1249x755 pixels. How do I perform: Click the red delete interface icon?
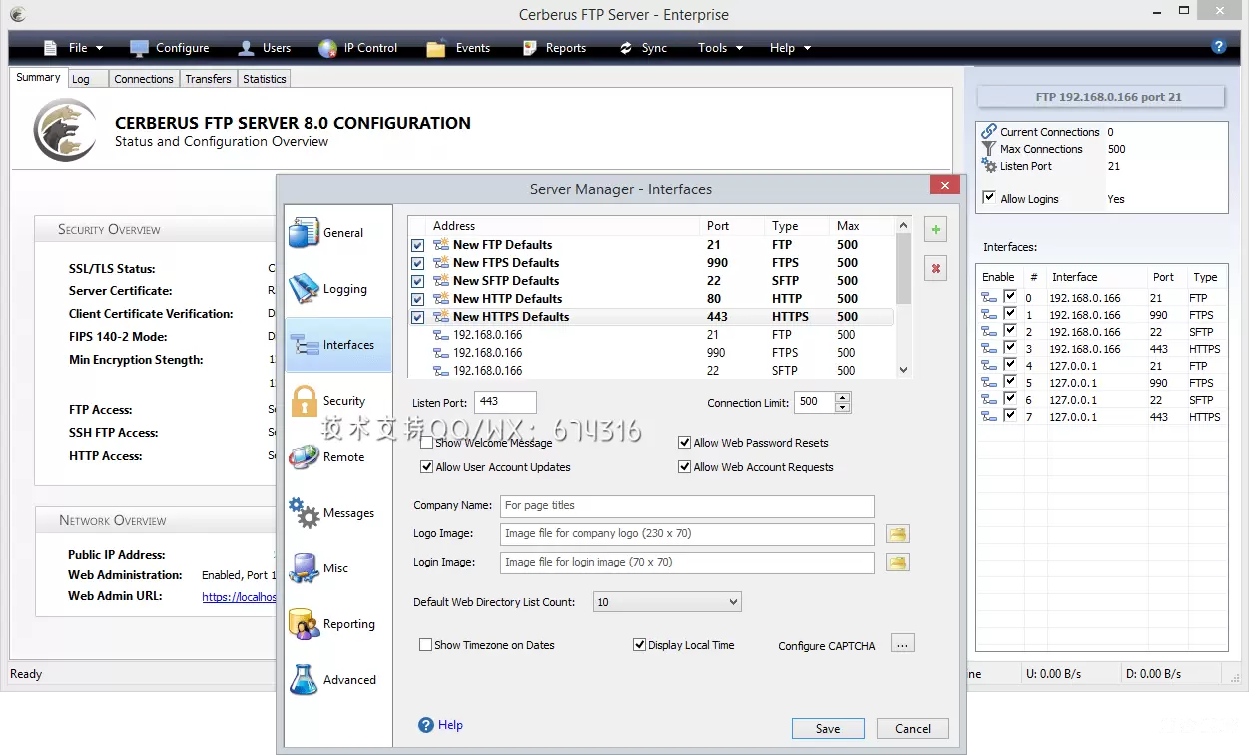pyautogui.click(x=936, y=268)
